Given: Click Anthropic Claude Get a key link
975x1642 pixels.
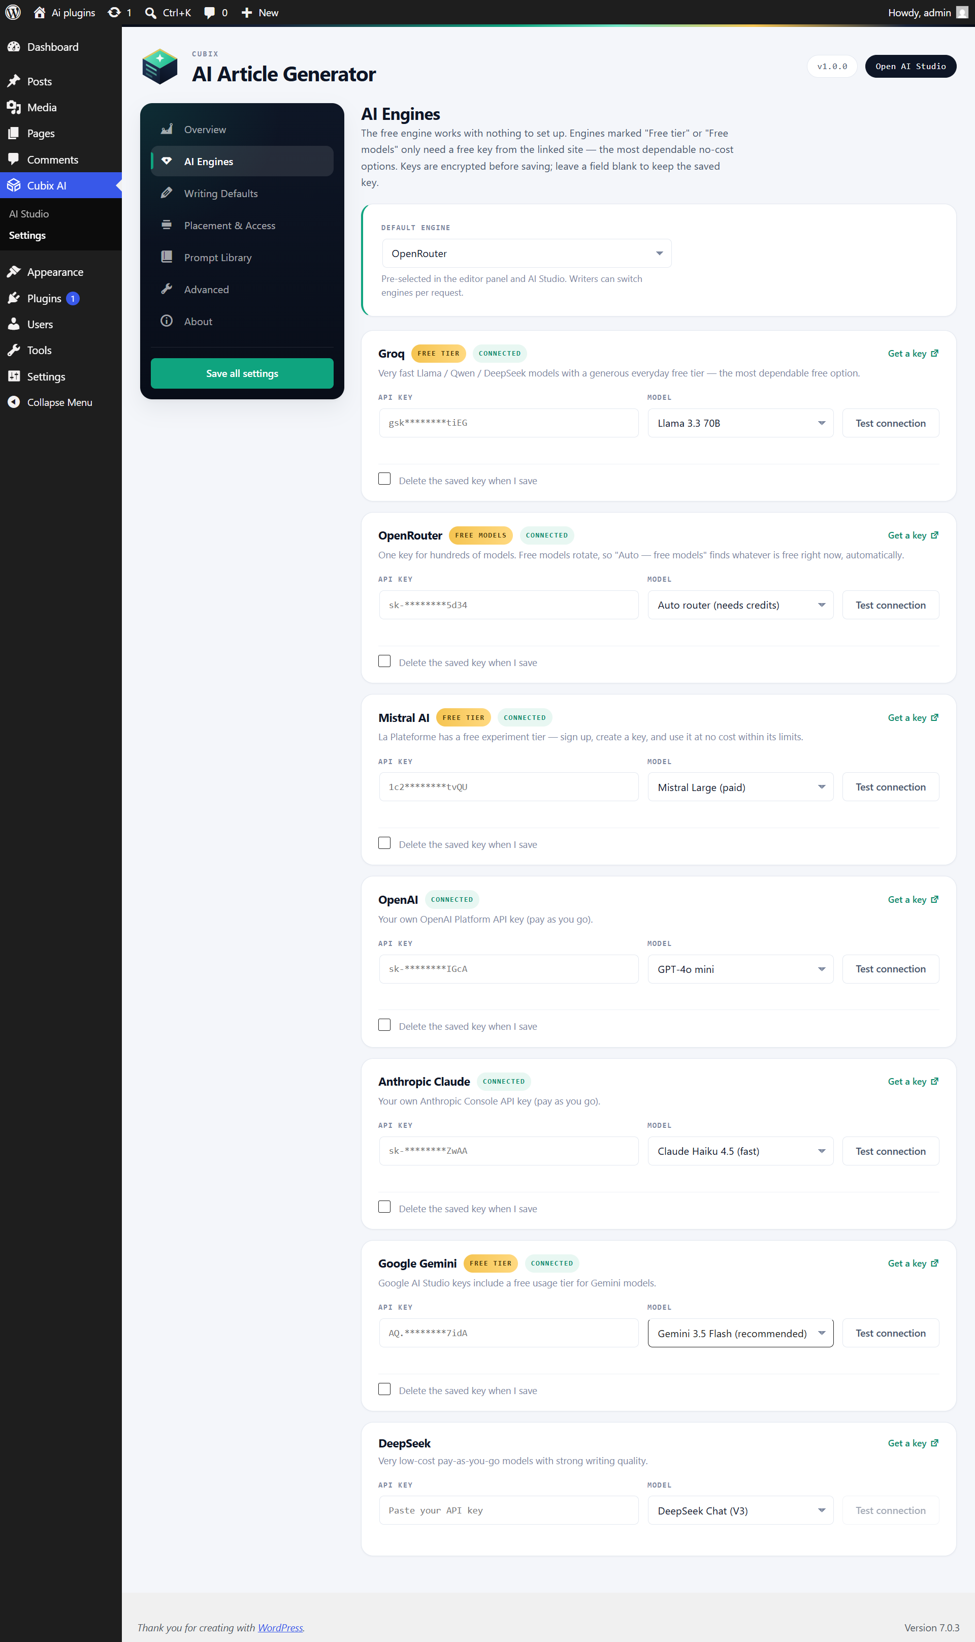Looking at the screenshot, I should pyautogui.click(x=913, y=1081).
